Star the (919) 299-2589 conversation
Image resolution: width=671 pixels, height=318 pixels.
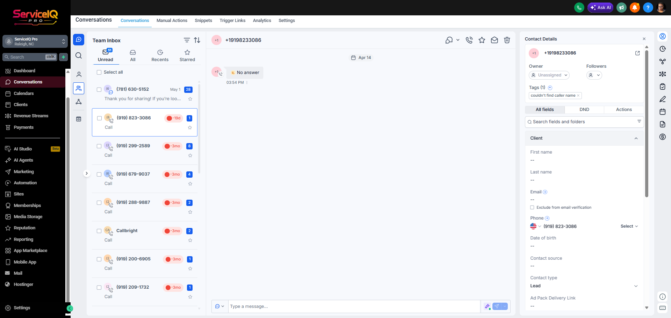tap(190, 155)
